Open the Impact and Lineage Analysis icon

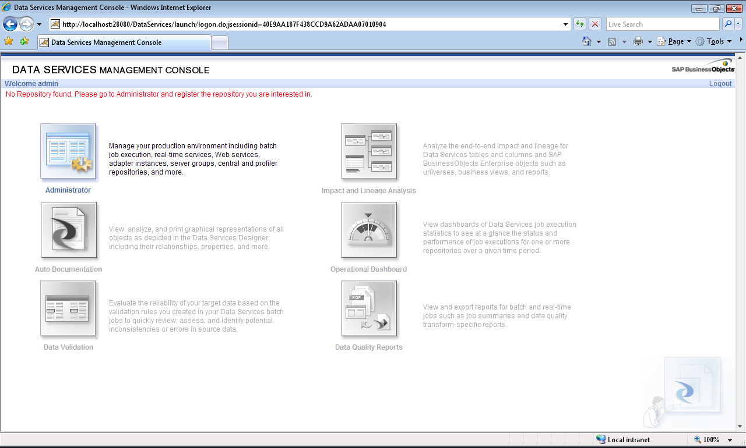click(x=369, y=151)
